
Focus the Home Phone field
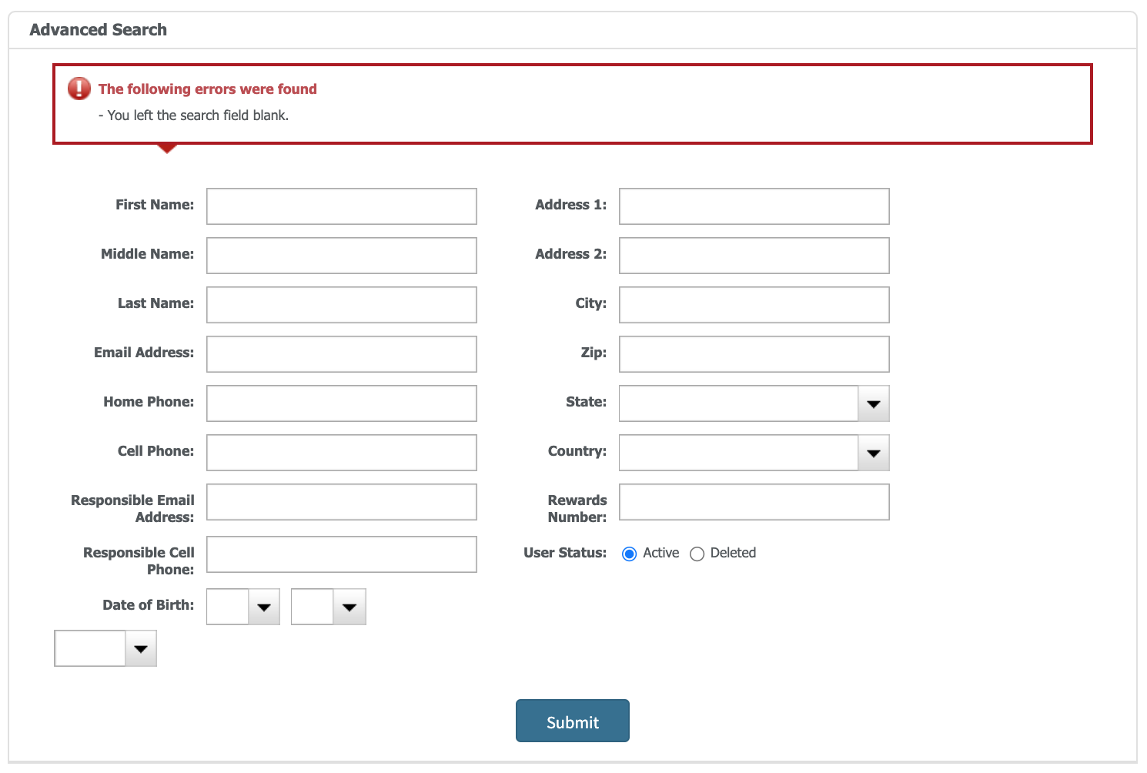tap(342, 403)
